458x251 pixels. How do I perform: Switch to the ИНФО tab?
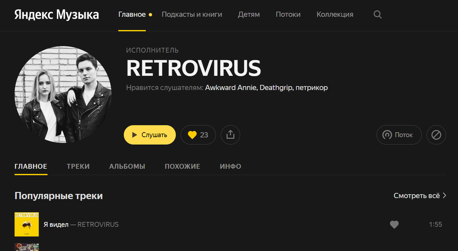(231, 166)
